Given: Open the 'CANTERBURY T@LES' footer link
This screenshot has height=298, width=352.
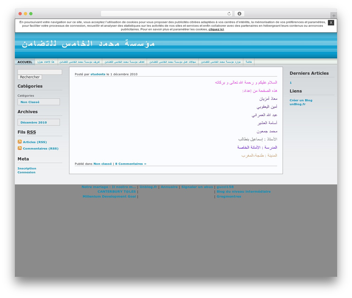Looking at the screenshot, I should tap(117, 192).
